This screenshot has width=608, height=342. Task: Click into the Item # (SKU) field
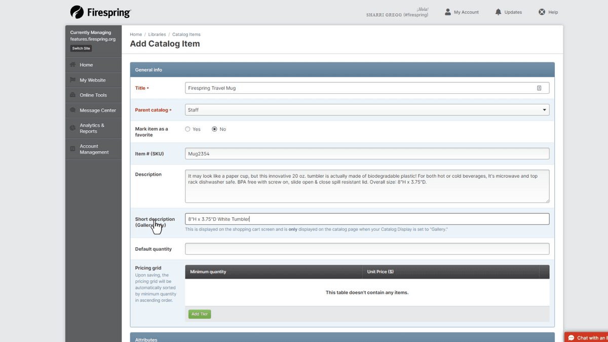click(x=367, y=154)
